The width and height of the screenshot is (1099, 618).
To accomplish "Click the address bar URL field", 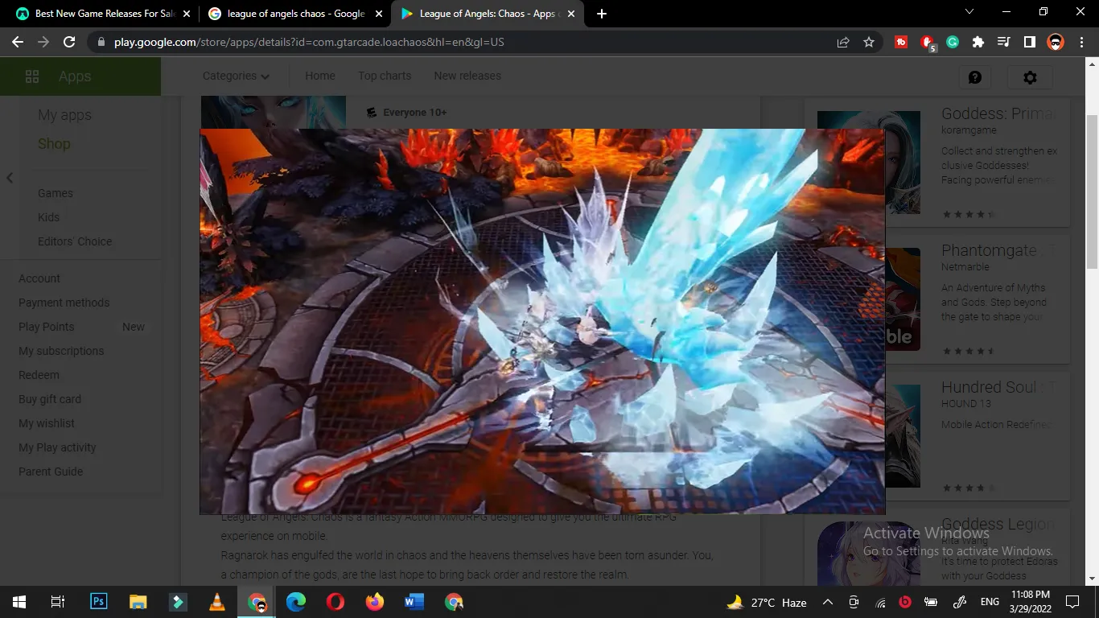I will click(467, 42).
